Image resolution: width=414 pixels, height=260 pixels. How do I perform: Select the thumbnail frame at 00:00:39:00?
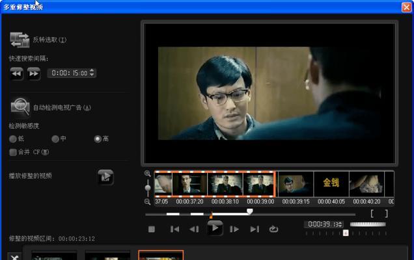click(259, 184)
